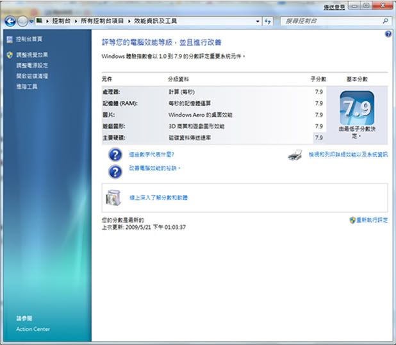Expand the arrow after 所有控制台項目 breadcrumb
The image size is (396, 345).
(129, 21)
